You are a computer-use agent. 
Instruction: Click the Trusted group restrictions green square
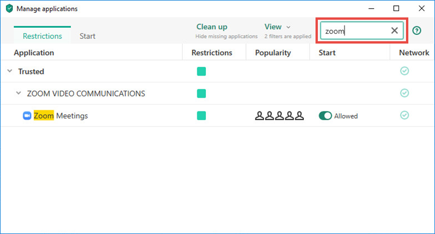(x=201, y=71)
